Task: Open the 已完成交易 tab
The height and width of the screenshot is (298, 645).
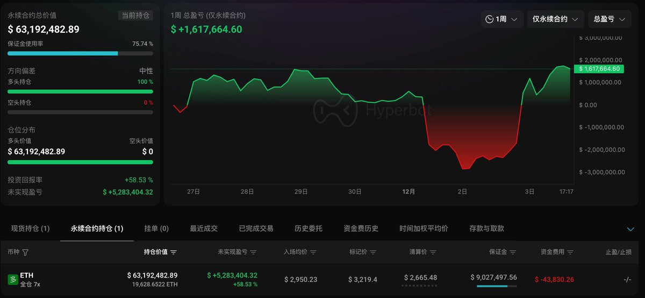Action: click(x=256, y=229)
